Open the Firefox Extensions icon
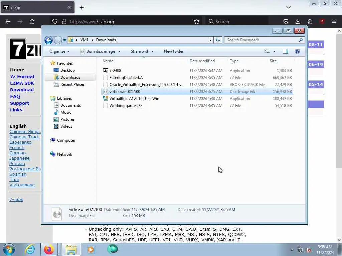 click(x=310, y=22)
